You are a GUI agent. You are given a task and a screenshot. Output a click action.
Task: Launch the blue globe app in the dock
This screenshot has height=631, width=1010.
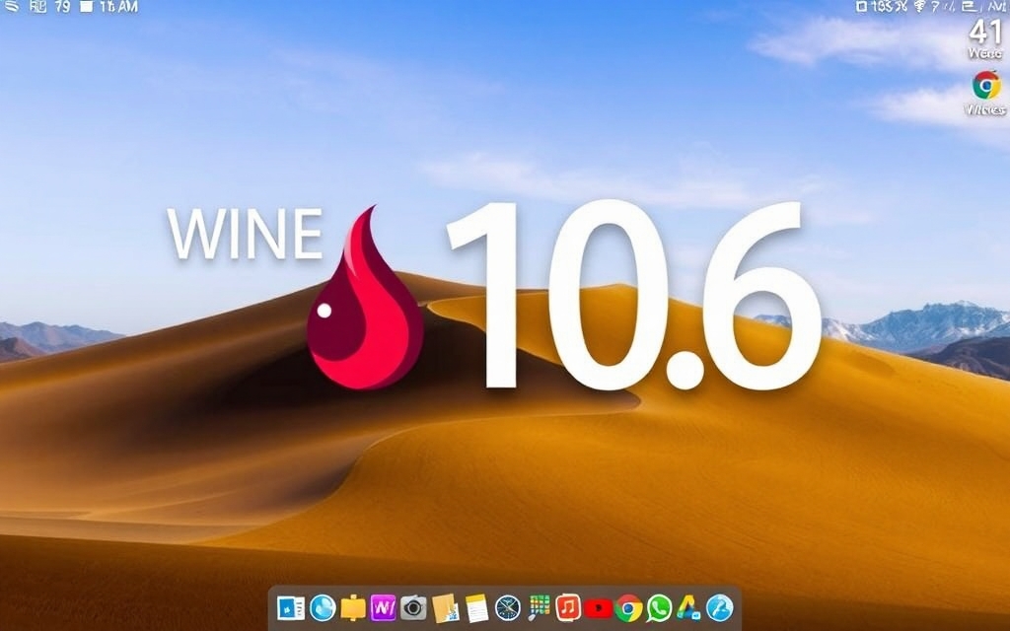click(x=323, y=607)
